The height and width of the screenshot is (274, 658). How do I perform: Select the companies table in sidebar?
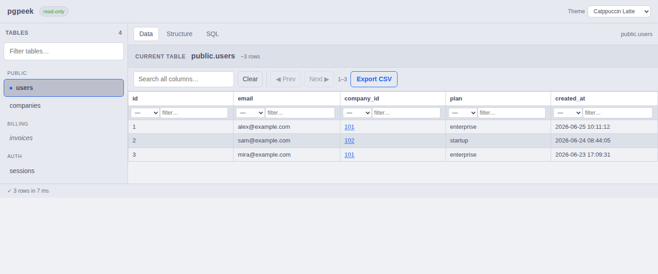tap(64, 105)
